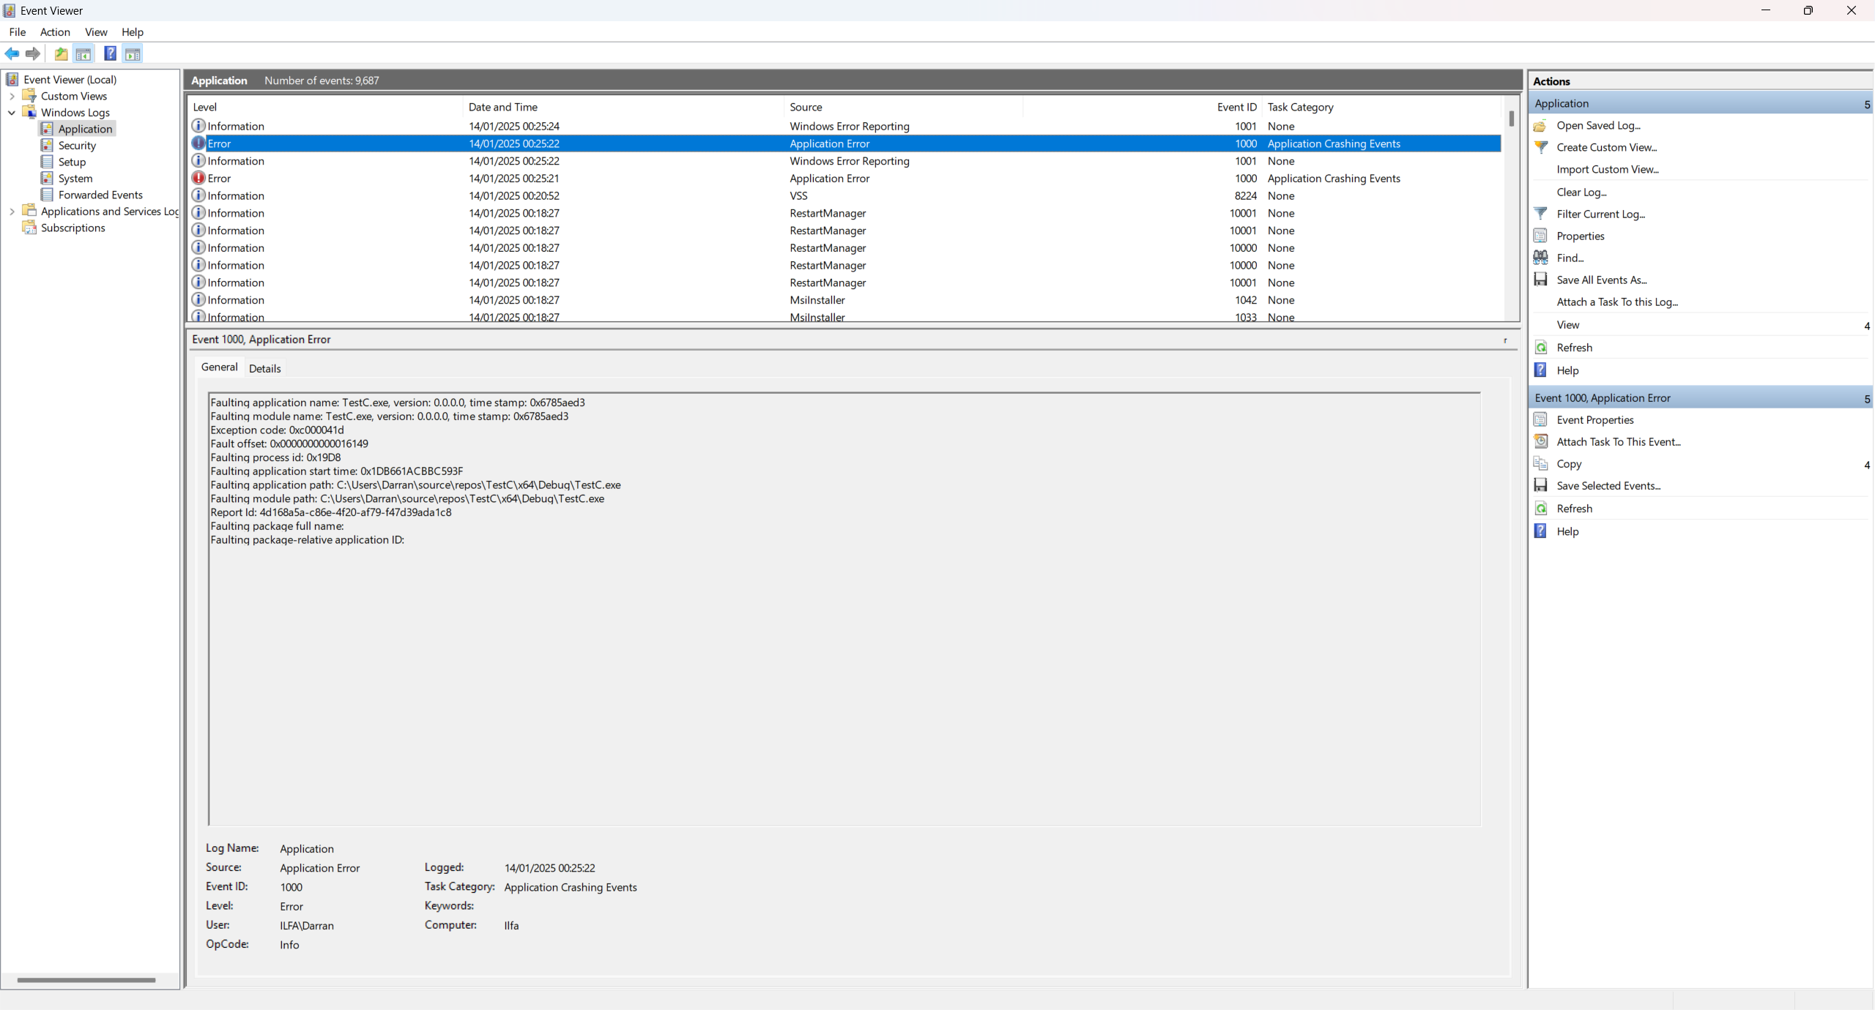The height and width of the screenshot is (1010, 1875).
Task: Click the Back arrow toolbar icon
Action: point(12,53)
